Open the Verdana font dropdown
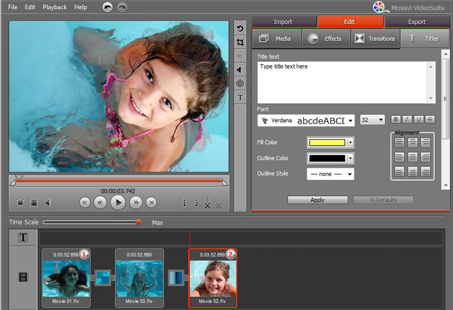453x310 pixels. [306, 121]
